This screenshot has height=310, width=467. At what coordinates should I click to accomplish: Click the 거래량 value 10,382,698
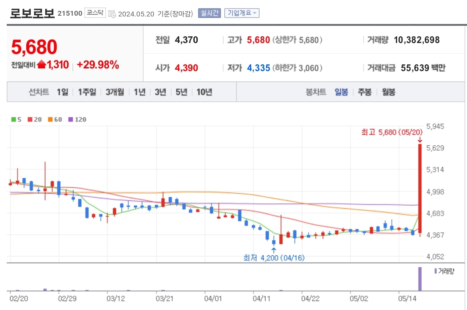coord(417,40)
